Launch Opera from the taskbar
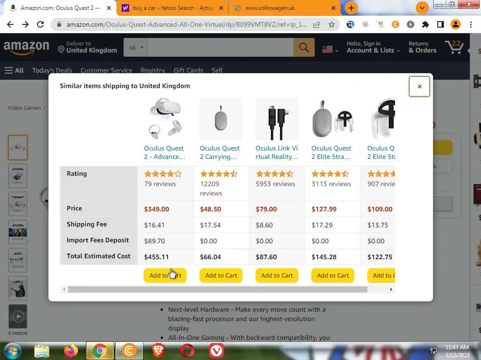The height and width of the screenshot is (360, 481). click(x=187, y=351)
